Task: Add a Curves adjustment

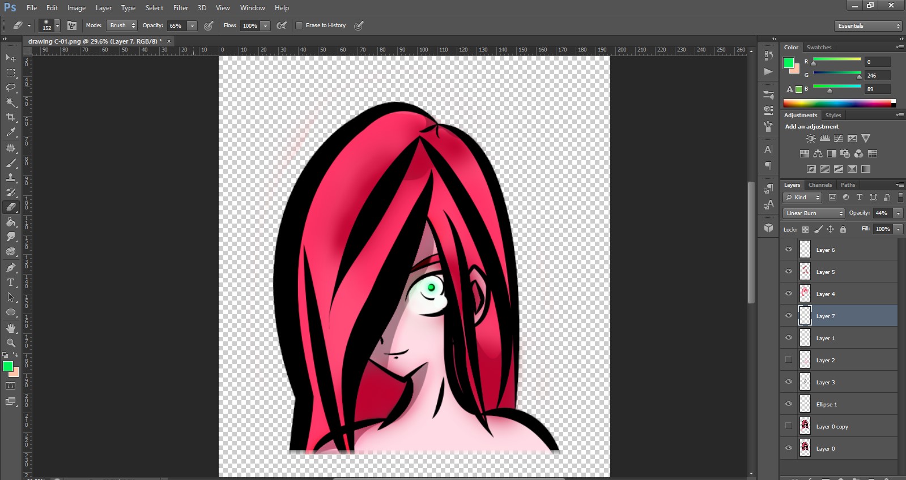Action: (839, 139)
